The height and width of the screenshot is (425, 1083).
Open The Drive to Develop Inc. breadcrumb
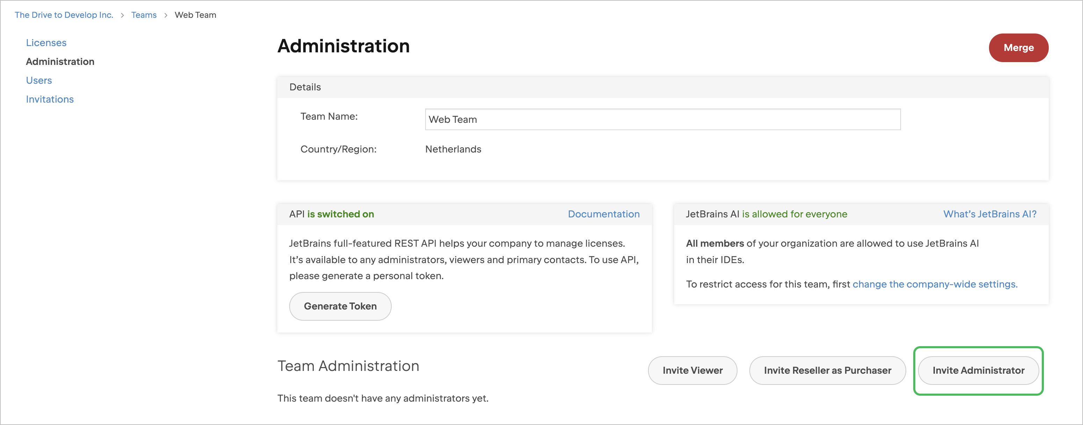(x=64, y=15)
